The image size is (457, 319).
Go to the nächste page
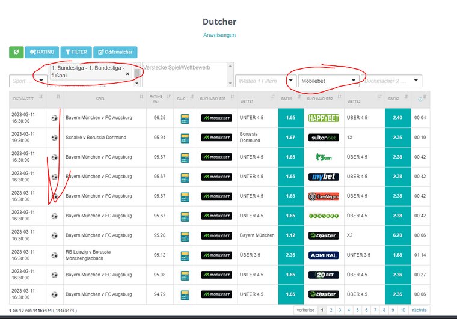tap(419, 310)
